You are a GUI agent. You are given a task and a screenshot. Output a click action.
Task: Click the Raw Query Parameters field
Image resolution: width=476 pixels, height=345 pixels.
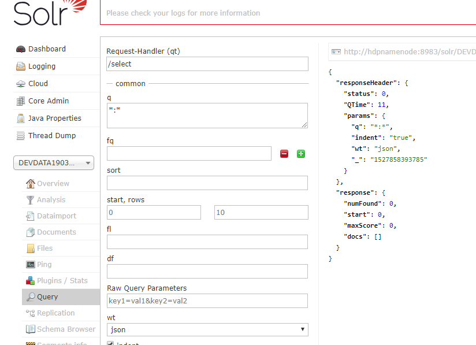coord(207,301)
